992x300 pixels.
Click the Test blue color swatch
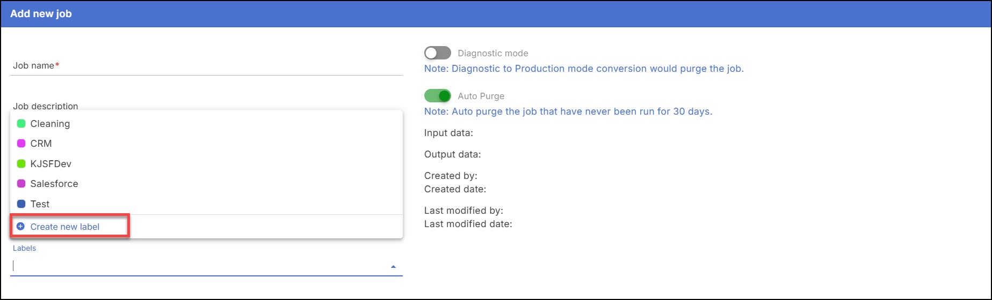(21, 204)
